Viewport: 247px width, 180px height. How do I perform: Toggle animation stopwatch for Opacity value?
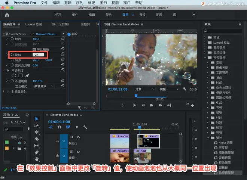pos(12,81)
